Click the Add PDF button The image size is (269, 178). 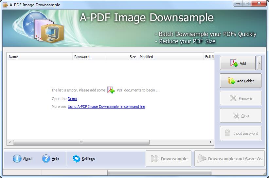click(x=238, y=63)
